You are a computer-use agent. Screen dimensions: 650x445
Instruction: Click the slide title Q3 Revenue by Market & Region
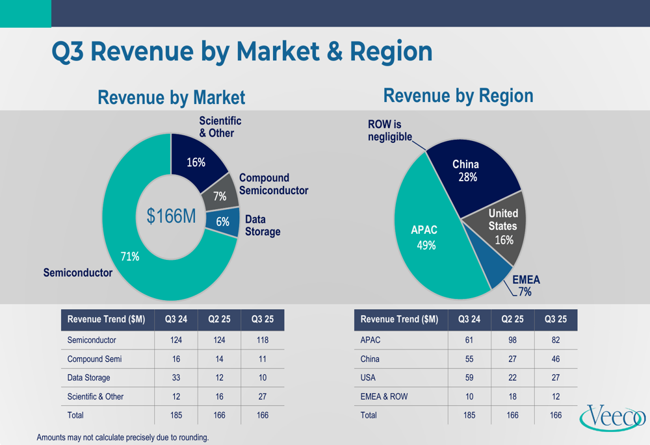coord(242,51)
